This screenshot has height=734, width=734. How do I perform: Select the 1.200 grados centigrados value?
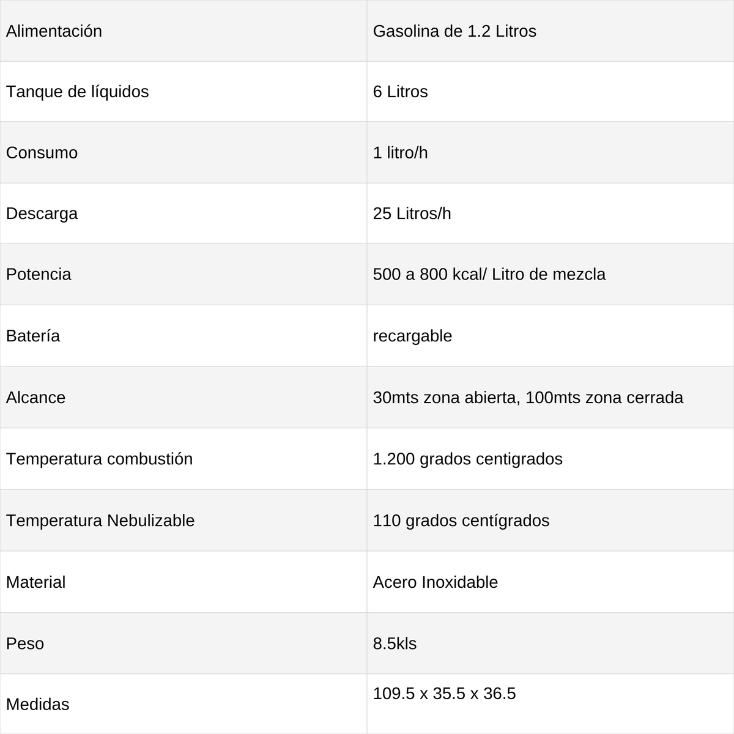[x=467, y=459]
